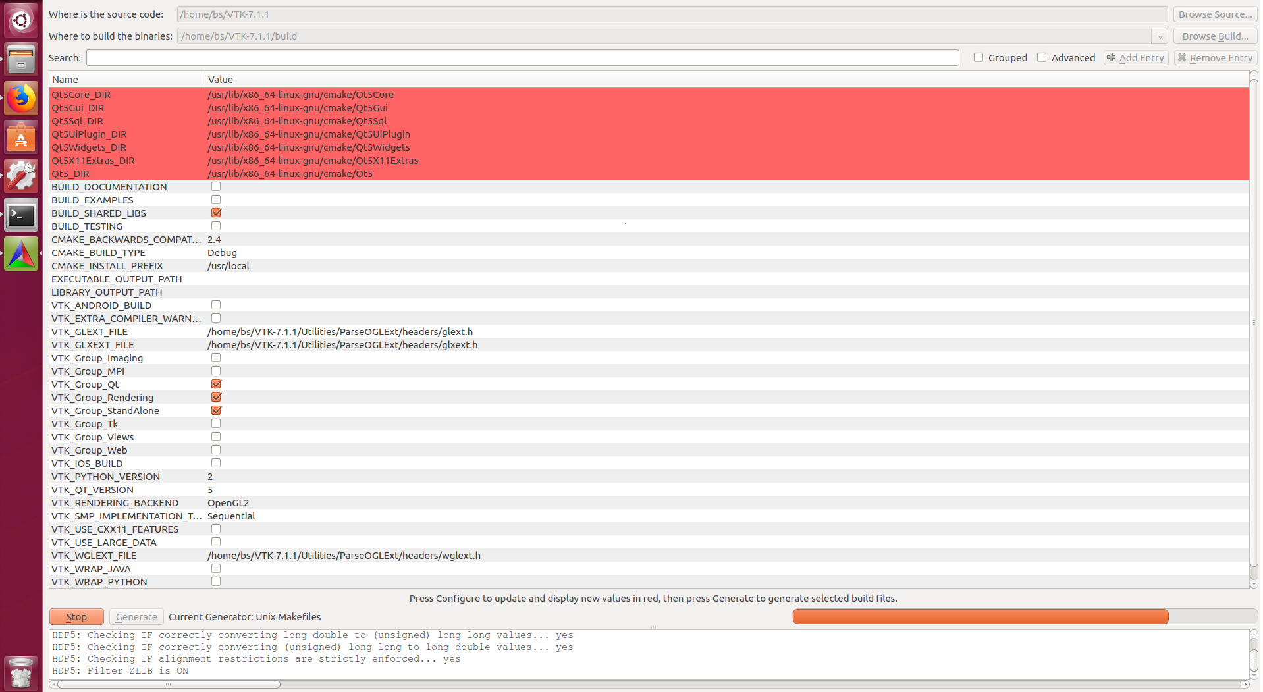Uncheck the VTK_Group_Qt option

coord(216,384)
